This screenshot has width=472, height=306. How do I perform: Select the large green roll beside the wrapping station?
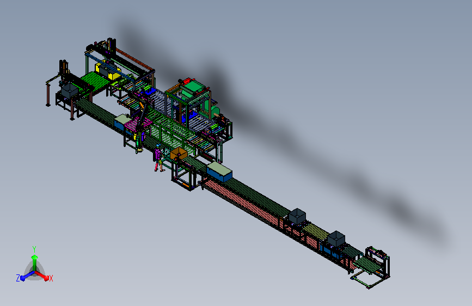216,112
